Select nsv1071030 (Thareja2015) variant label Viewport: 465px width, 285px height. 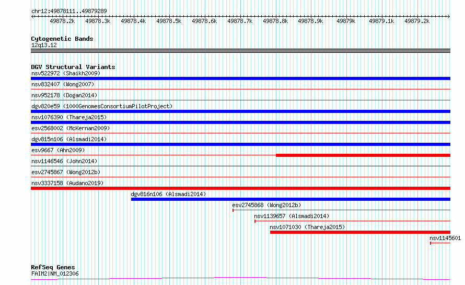(x=307, y=227)
